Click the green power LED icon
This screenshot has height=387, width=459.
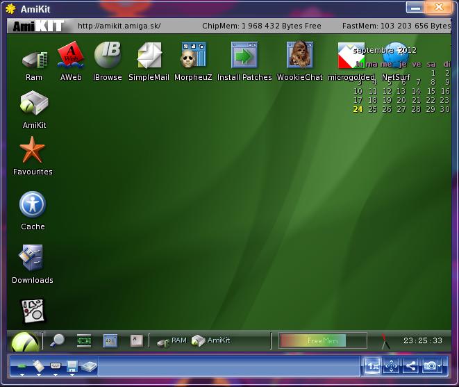tap(22, 367)
